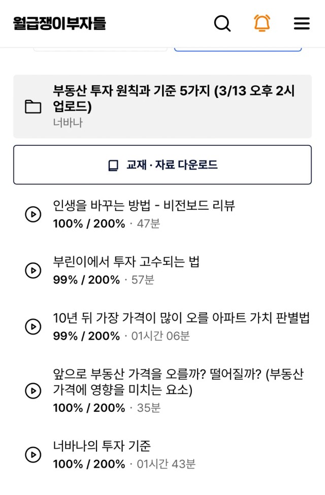Open the 부린이에서 투자 고수되는 법 title
The height and width of the screenshot is (495, 325).
point(126,261)
